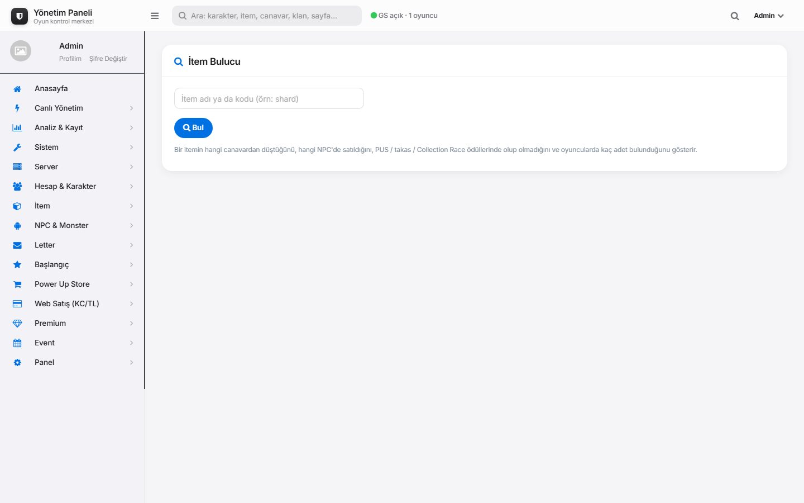The image size is (804, 503).
Task: Click the lightning bolt icon for Canlı Yönetim
Action: point(17,108)
